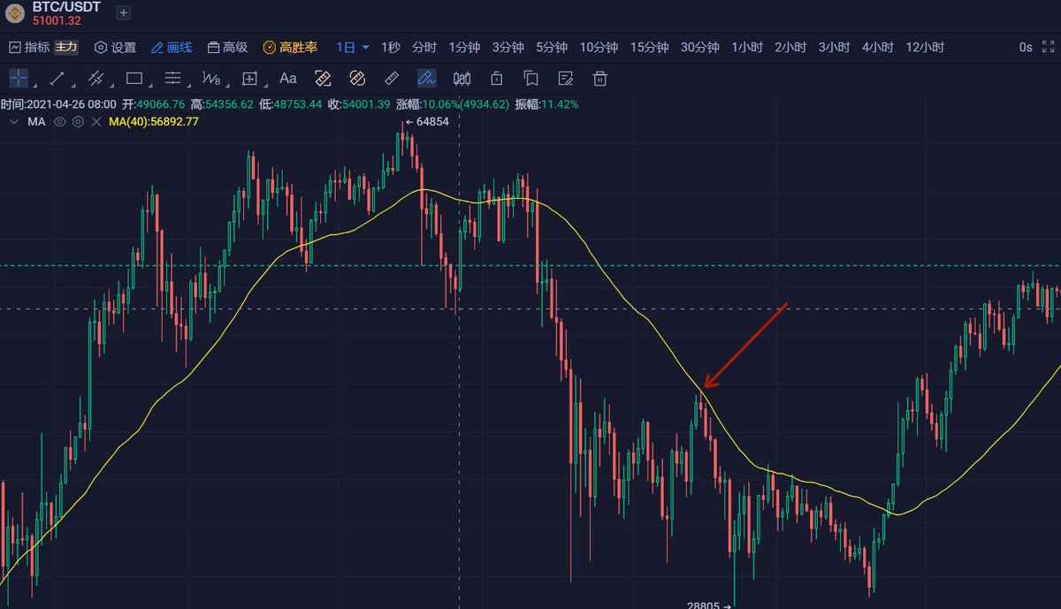Switch to 3小时 timeframe

[x=834, y=48]
